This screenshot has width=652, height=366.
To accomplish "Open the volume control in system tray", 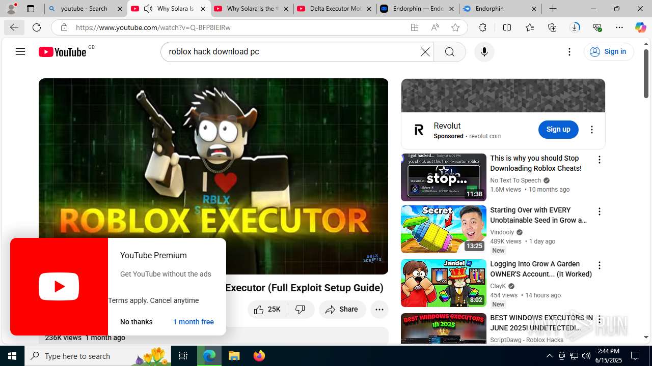I will point(586,356).
